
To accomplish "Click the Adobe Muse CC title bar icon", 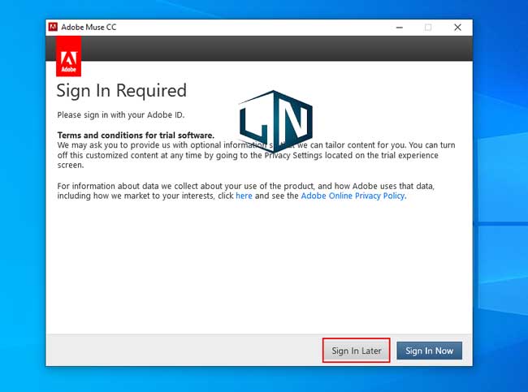I will [53, 27].
